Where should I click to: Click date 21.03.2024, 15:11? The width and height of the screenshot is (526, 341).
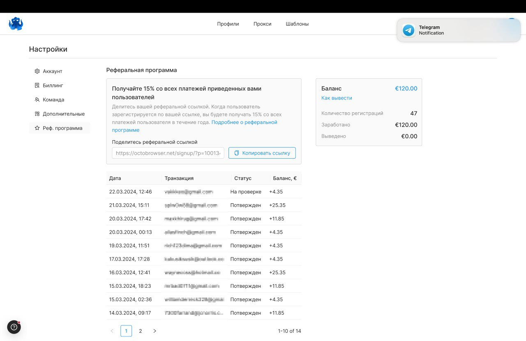[x=129, y=205]
